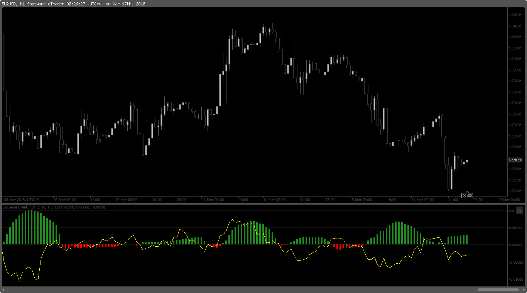Click the 1.2400 price axis label
527x293 pixels.
tap(515, 37)
